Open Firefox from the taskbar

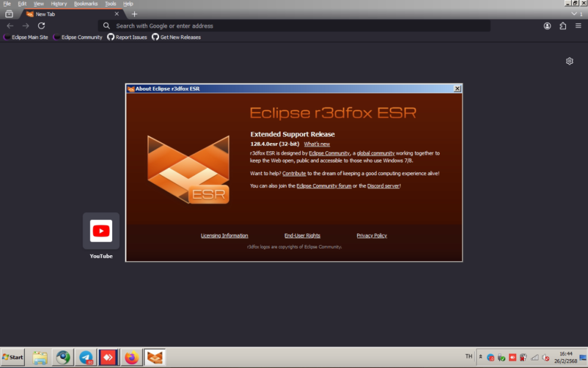click(x=132, y=357)
